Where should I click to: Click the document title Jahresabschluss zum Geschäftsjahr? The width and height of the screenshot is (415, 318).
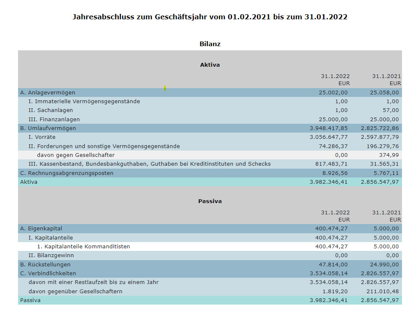210,17
